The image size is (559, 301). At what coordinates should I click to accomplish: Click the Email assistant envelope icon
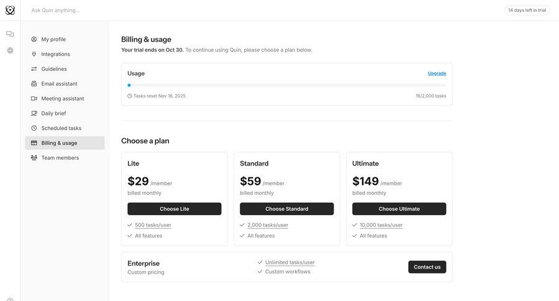34,84
